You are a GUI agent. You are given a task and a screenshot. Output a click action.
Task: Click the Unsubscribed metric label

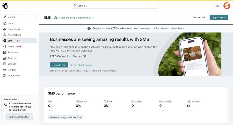(x=166, y=101)
